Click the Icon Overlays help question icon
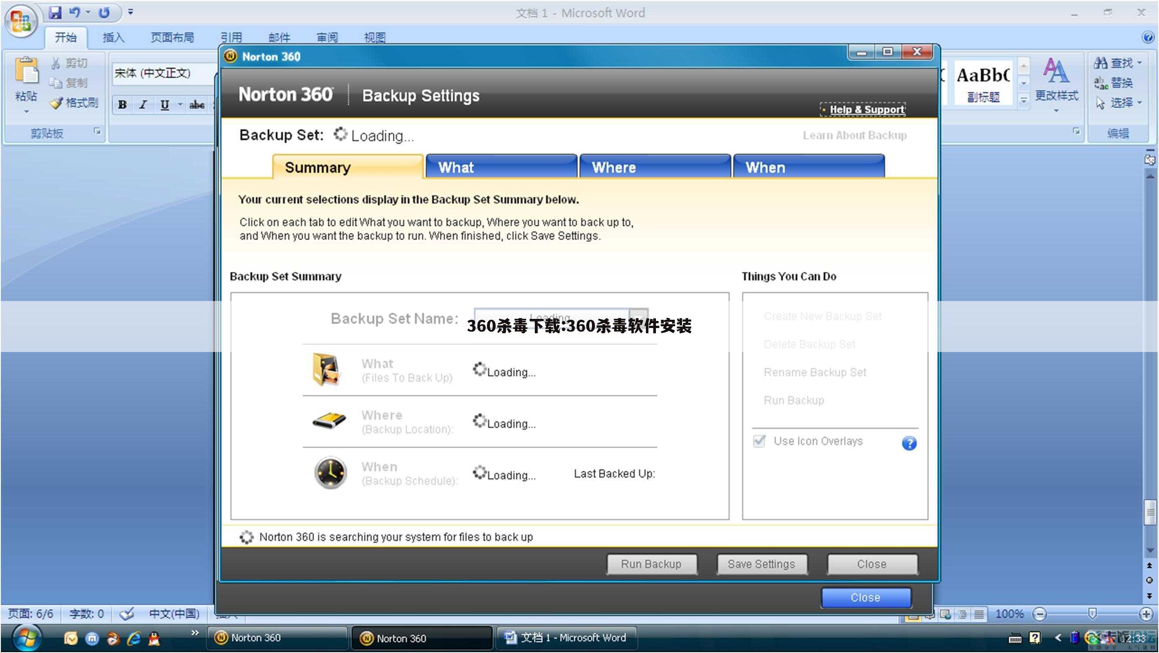The height and width of the screenshot is (653, 1159). [x=909, y=444]
